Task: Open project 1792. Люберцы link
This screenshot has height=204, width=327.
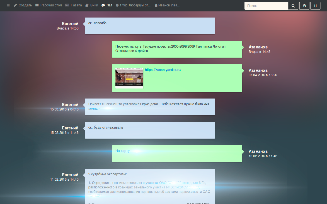Action: pyautogui.click(x=134, y=5)
